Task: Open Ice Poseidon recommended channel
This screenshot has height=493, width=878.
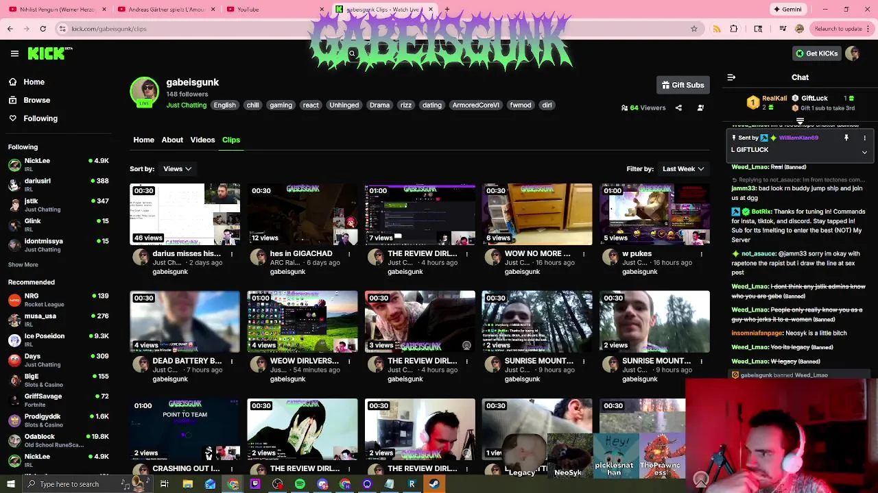Action: [58, 340]
